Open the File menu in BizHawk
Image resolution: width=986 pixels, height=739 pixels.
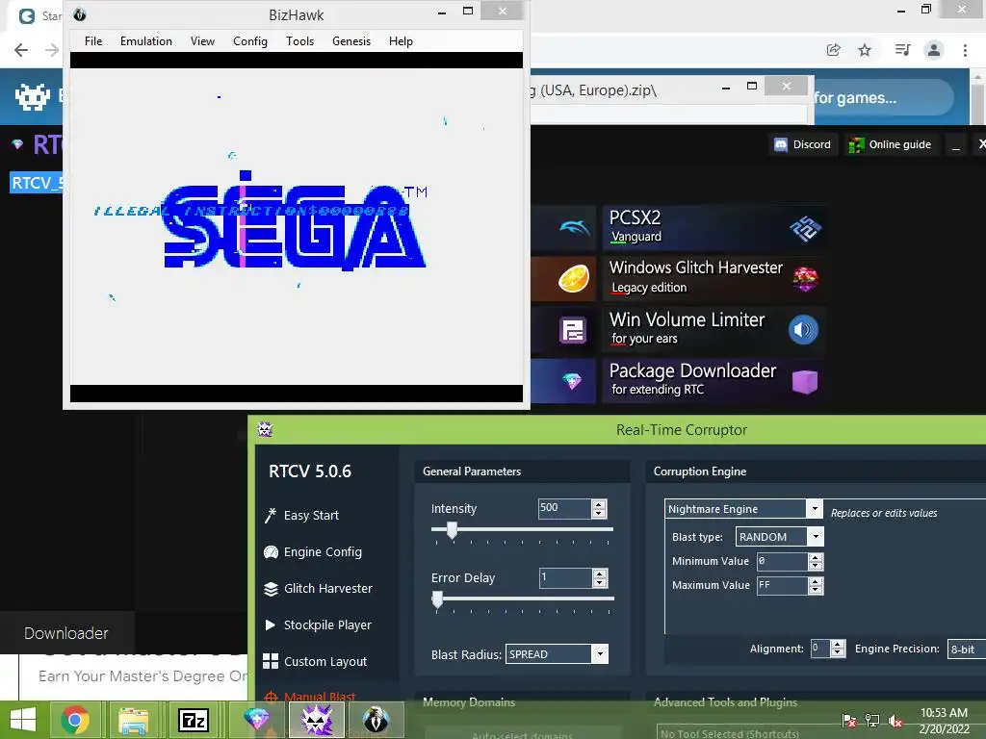point(93,41)
